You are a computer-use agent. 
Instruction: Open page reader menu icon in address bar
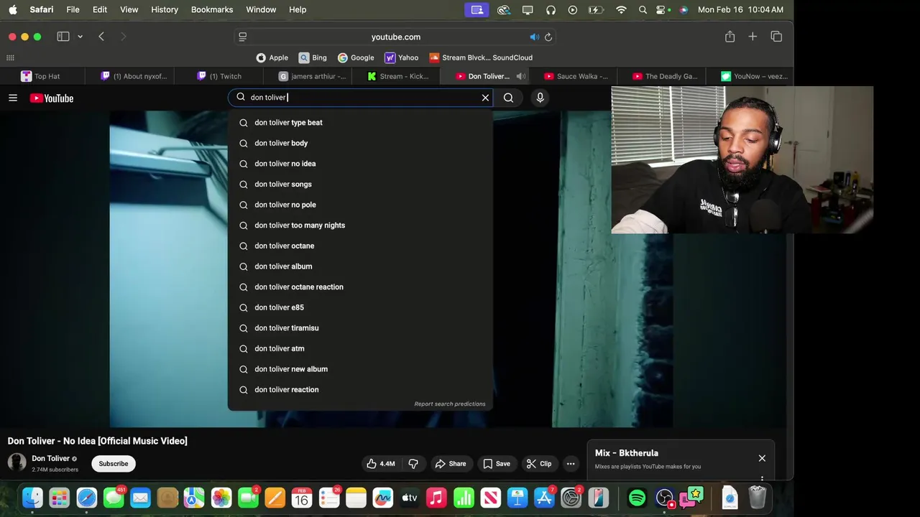[243, 37]
